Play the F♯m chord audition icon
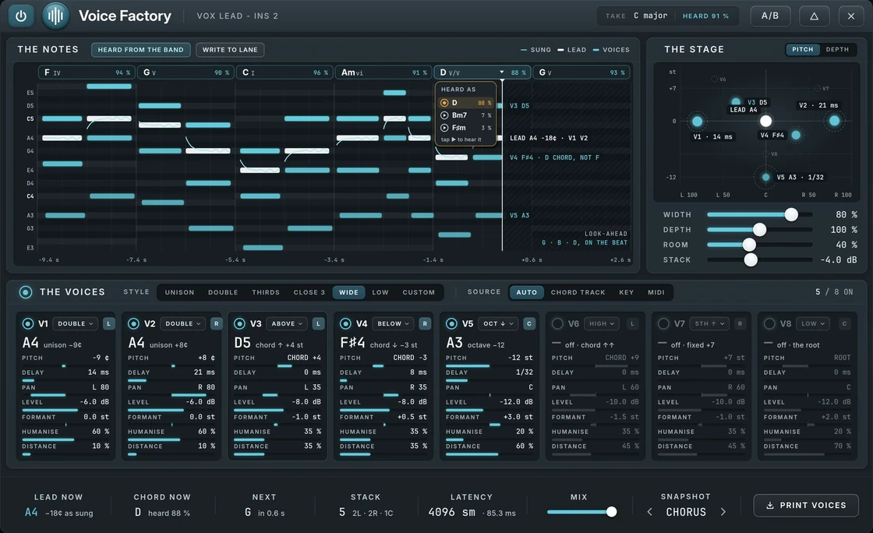The height and width of the screenshot is (533, 873). [444, 128]
